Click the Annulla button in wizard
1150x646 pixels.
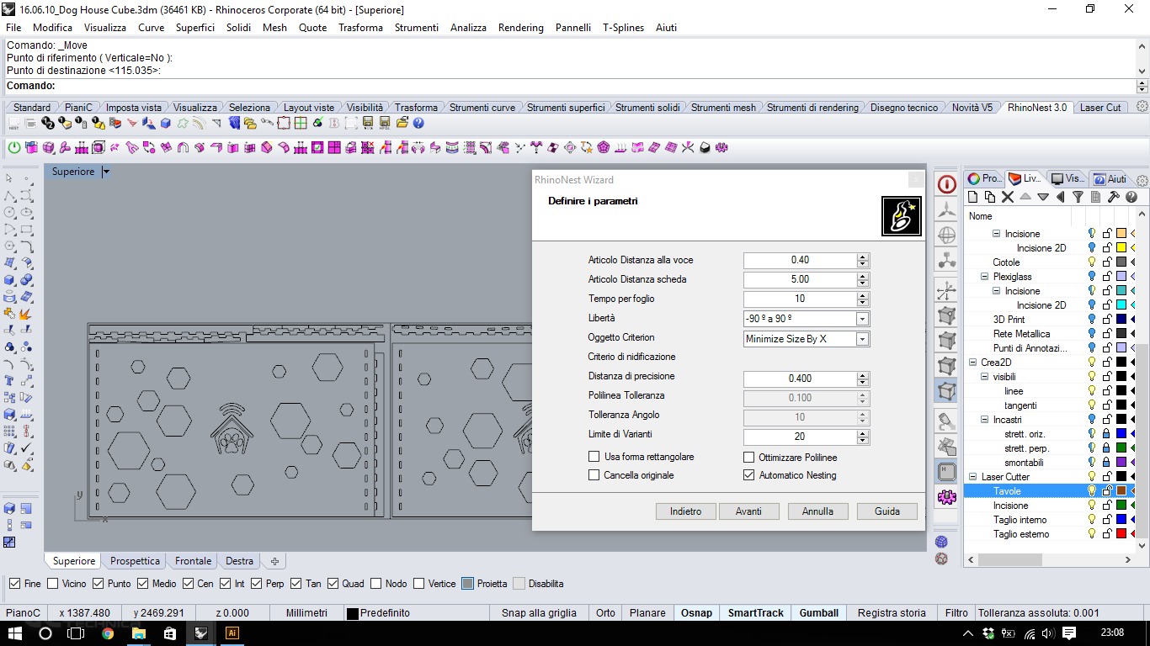click(x=817, y=511)
